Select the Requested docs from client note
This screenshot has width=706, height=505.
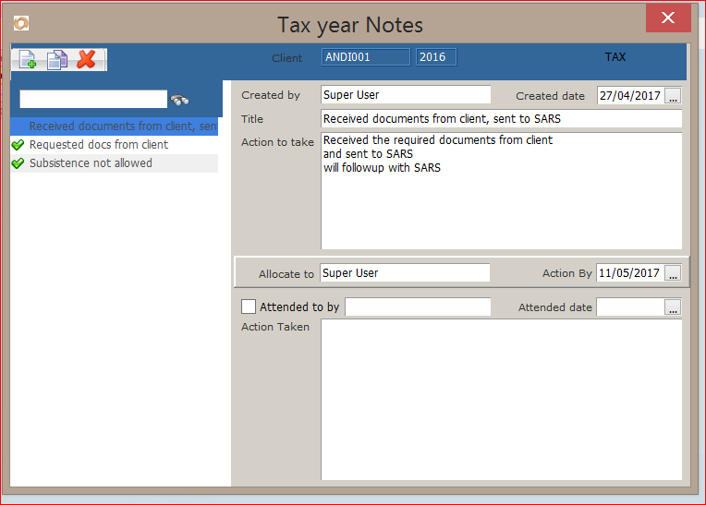point(99,145)
